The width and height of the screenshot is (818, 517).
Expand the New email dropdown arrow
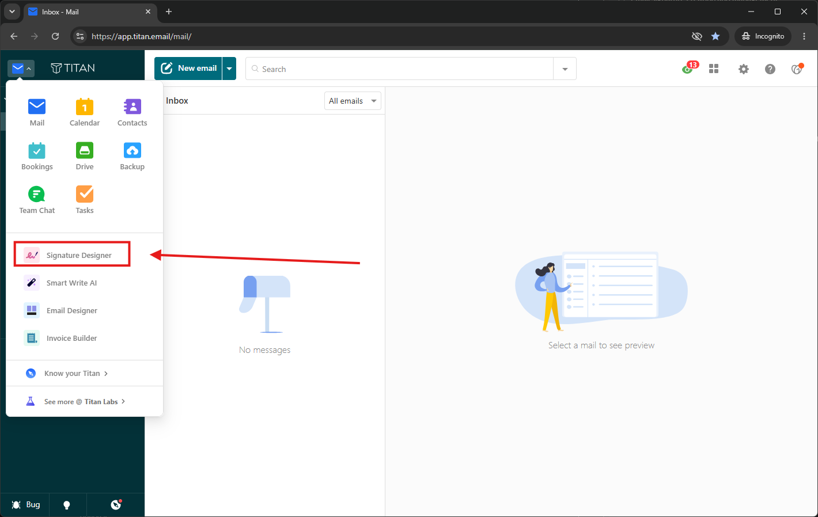pyautogui.click(x=229, y=69)
